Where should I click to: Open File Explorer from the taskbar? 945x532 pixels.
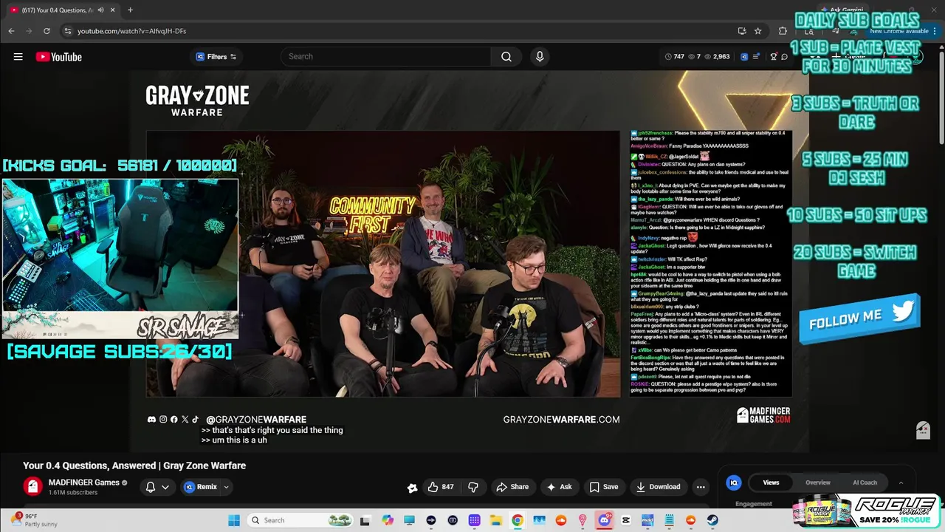coord(495,520)
